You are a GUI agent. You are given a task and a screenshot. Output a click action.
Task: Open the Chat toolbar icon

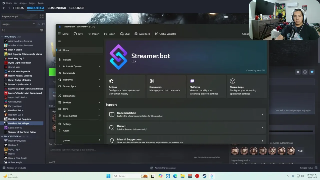tap(122, 34)
